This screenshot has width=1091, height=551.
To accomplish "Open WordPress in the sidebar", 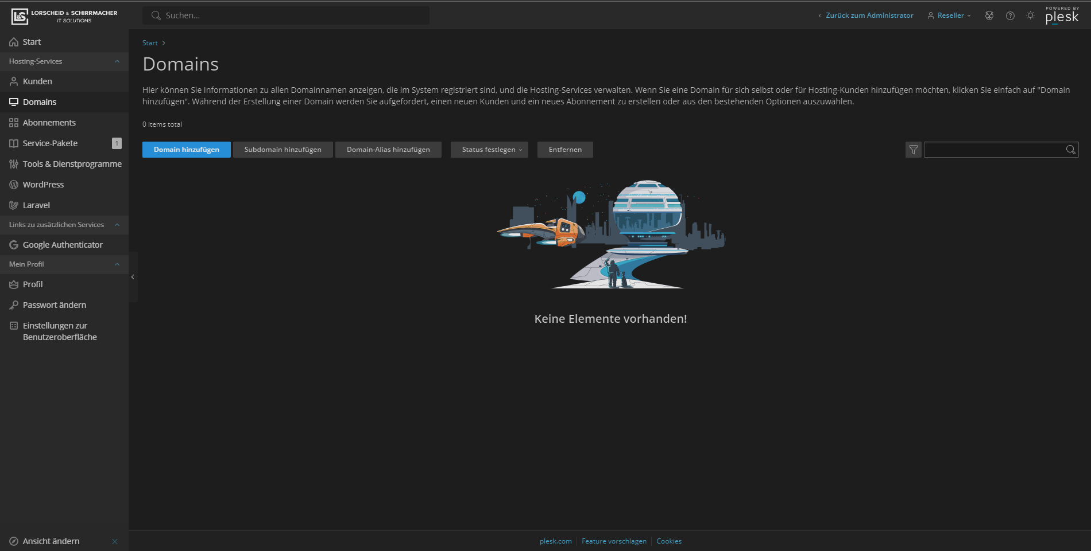I will pyautogui.click(x=43, y=185).
